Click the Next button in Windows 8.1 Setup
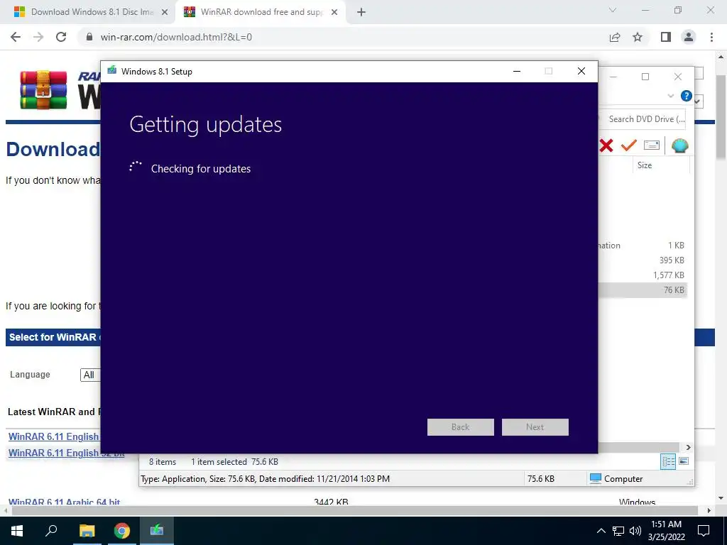Image resolution: width=727 pixels, height=545 pixels. pyautogui.click(x=535, y=426)
